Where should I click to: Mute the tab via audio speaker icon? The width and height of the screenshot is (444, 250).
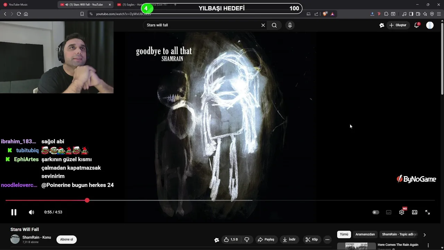(67, 5)
